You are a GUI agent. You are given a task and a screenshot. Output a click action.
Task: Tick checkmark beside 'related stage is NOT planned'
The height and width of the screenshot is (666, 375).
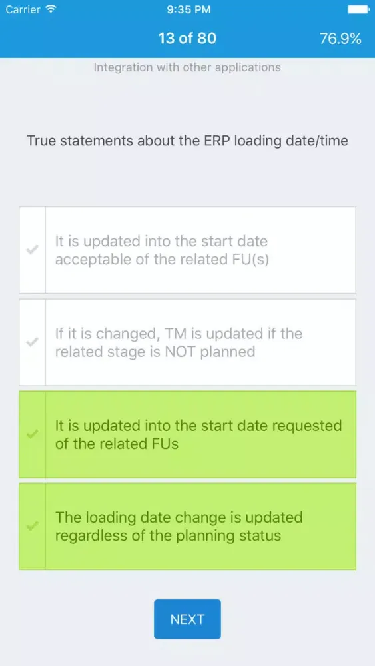[x=32, y=342]
